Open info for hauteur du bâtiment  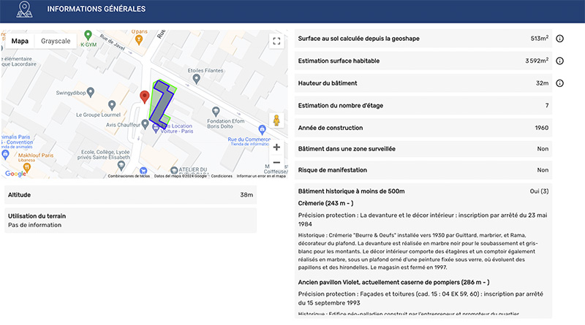[x=559, y=83]
